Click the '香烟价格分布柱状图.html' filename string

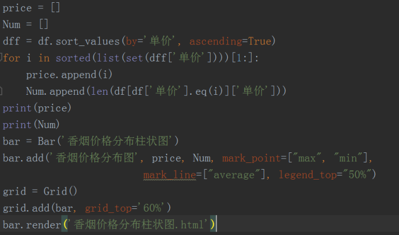tap(139, 225)
